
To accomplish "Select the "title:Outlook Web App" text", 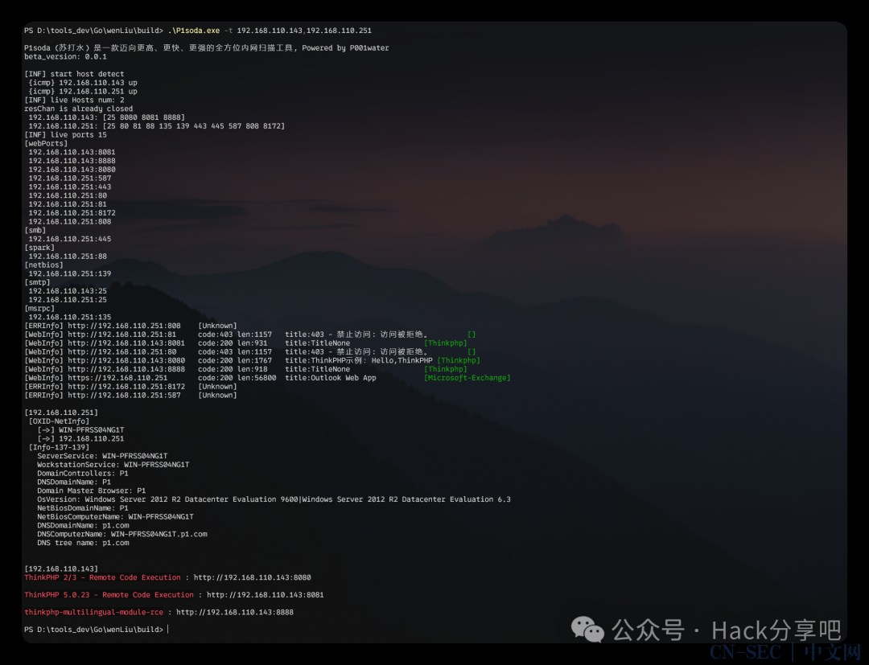I will pyautogui.click(x=331, y=378).
